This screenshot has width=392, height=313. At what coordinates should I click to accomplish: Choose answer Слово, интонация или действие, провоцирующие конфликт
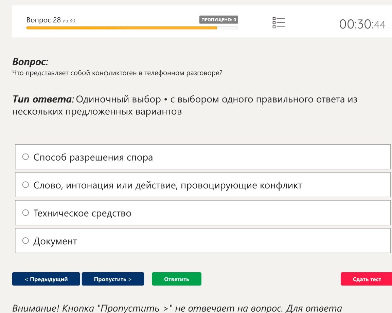tap(167, 185)
